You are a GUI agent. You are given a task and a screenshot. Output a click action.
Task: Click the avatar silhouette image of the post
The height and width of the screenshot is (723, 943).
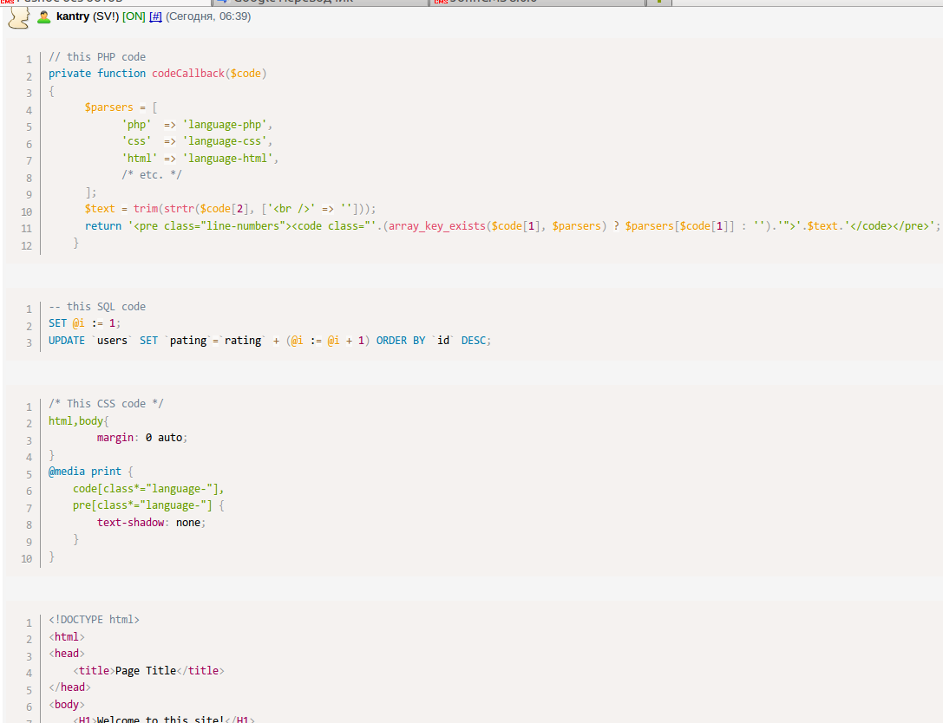coord(19,17)
